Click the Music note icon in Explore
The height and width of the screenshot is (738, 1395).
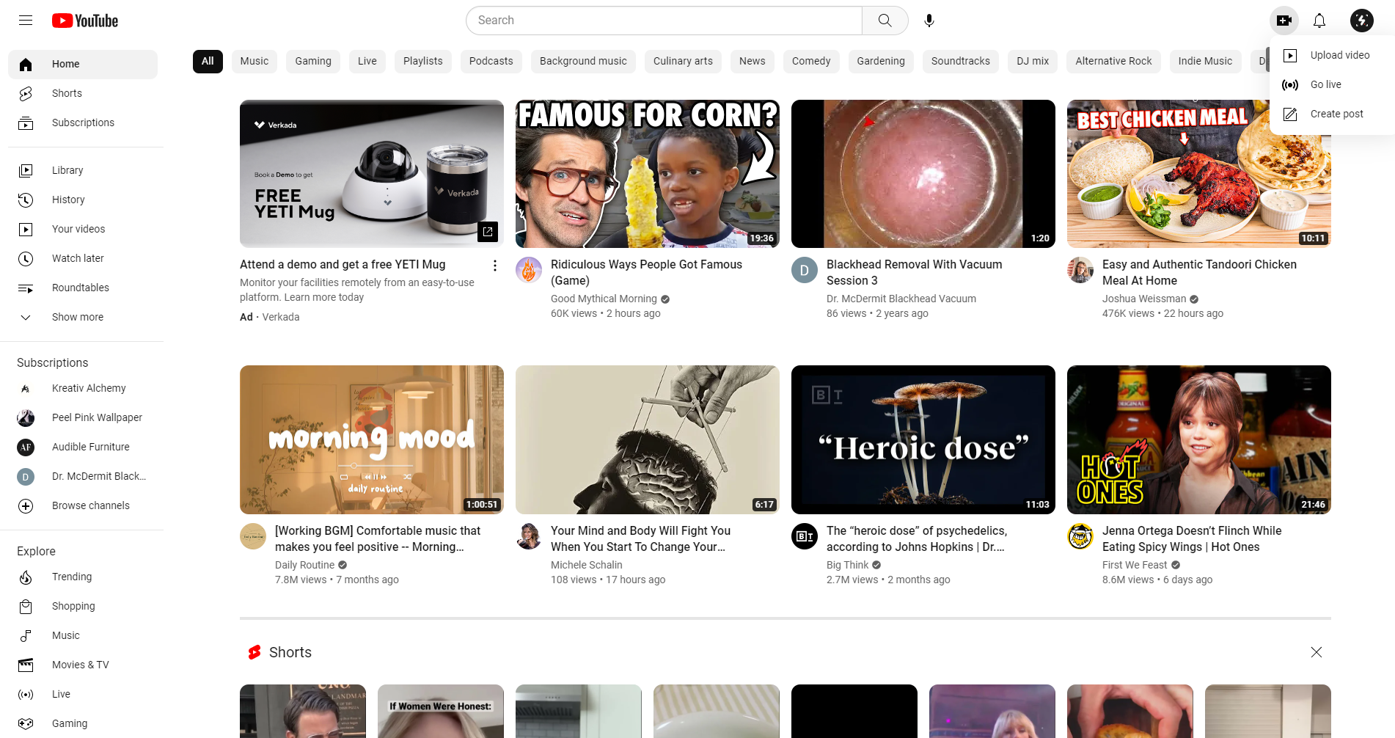pyautogui.click(x=26, y=636)
